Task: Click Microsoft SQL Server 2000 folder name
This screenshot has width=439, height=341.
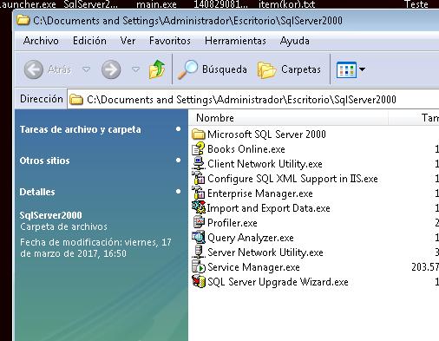Action: click(266, 134)
